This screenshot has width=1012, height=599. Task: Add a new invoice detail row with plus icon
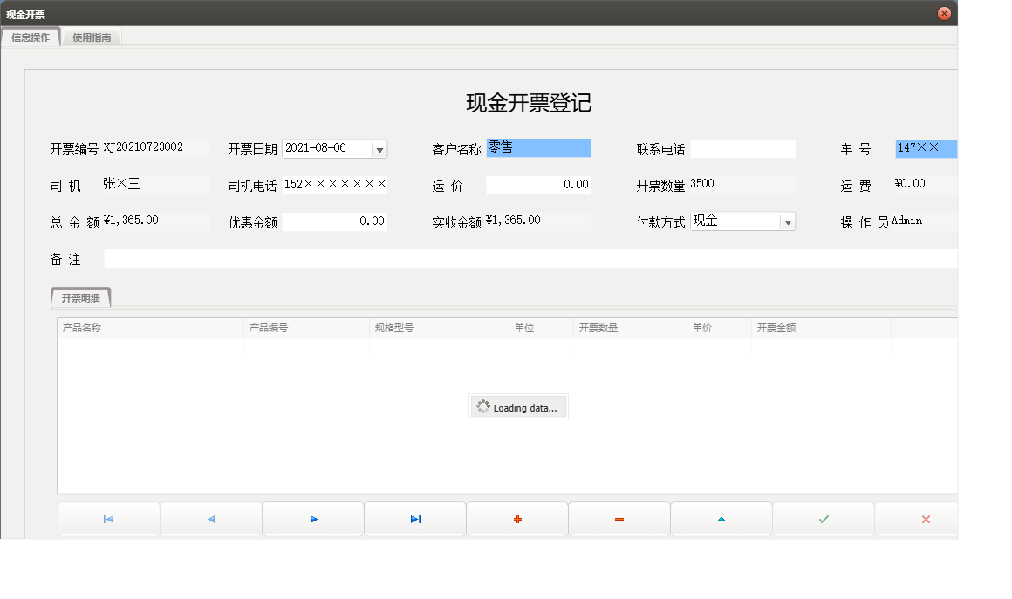516,518
